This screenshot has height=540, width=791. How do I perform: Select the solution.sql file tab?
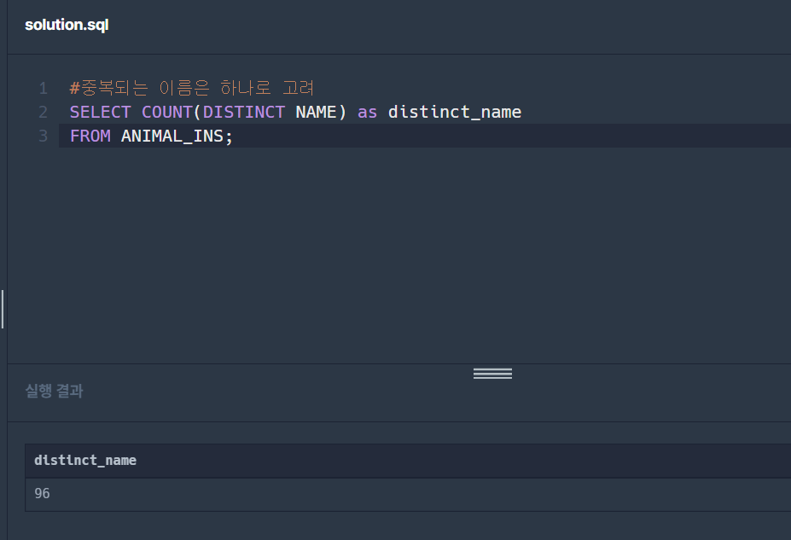67,25
